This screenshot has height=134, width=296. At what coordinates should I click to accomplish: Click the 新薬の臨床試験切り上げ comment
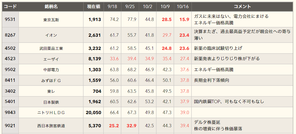point(218,48)
